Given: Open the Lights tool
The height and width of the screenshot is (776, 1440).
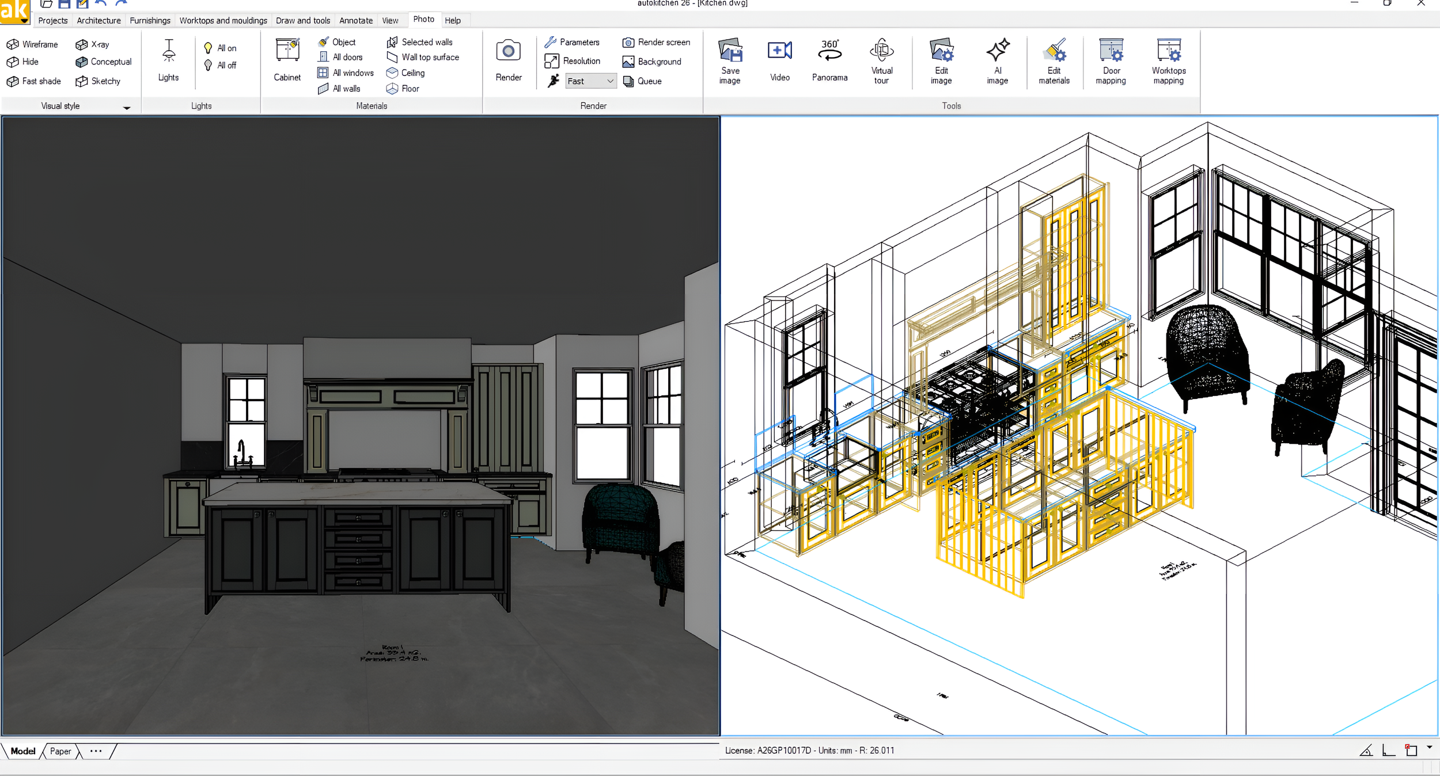Looking at the screenshot, I should (x=168, y=60).
